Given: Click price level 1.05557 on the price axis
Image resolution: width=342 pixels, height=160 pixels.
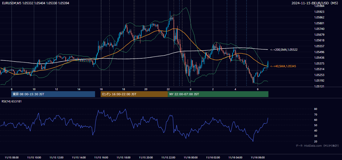Looking at the screenshot, I should (x=319, y=46).
